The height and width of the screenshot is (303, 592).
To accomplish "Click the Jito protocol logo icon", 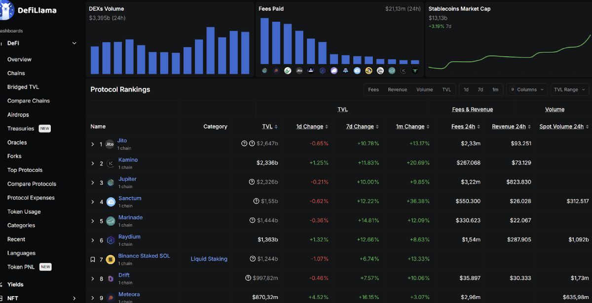I will (x=110, y=144).
